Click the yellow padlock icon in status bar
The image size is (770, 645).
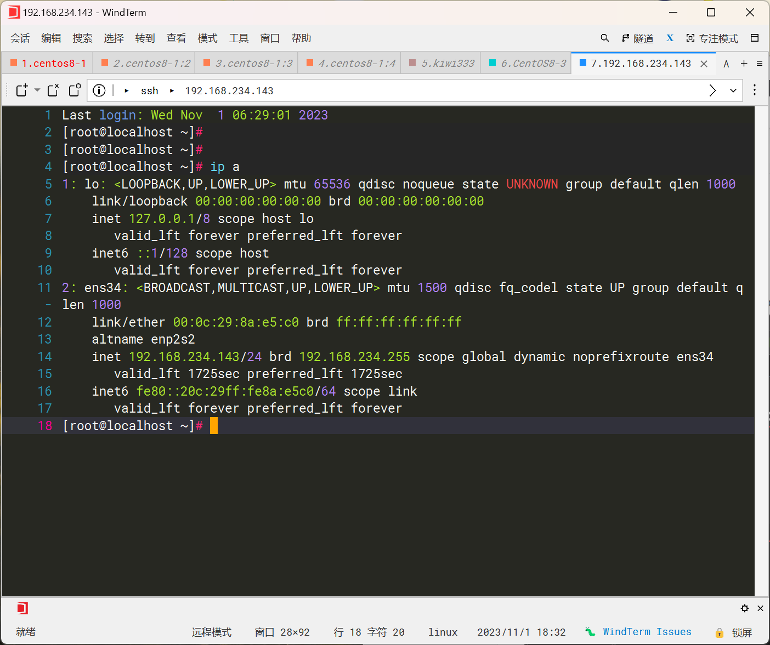click(x=720, y=633)
